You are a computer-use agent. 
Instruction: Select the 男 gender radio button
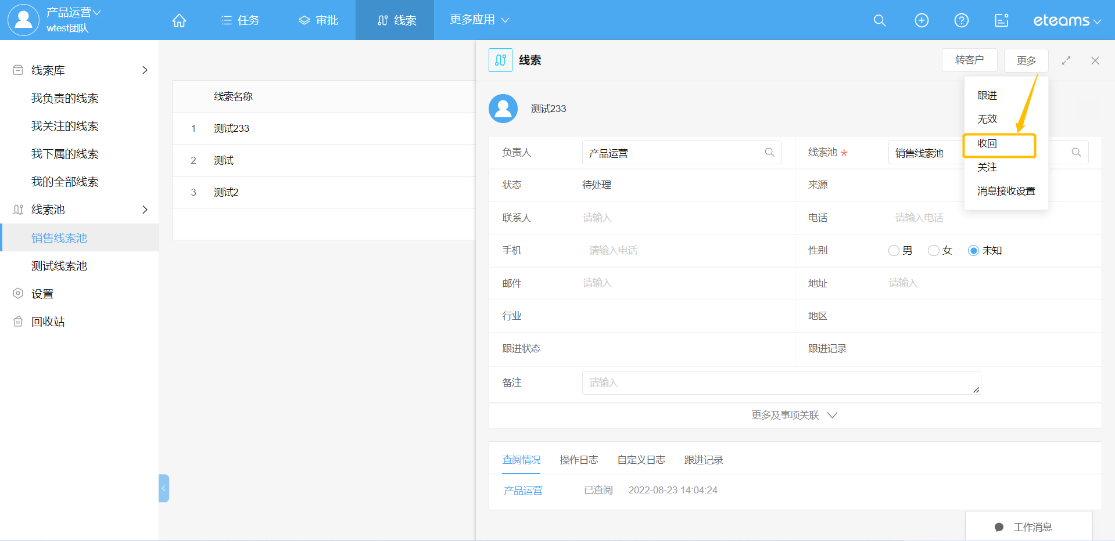[x=894, y=250]
